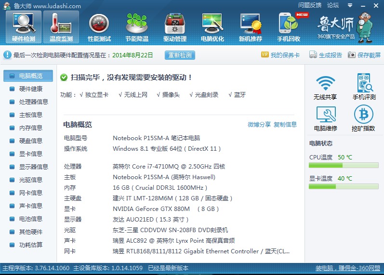Open 新机推荐 new PC recommendations
The width and height of the screenshot is (384, 275).
250,28
